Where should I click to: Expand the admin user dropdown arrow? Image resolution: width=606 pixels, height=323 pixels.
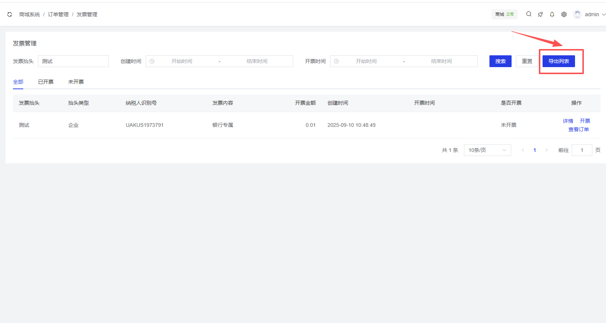click(603, 14)
